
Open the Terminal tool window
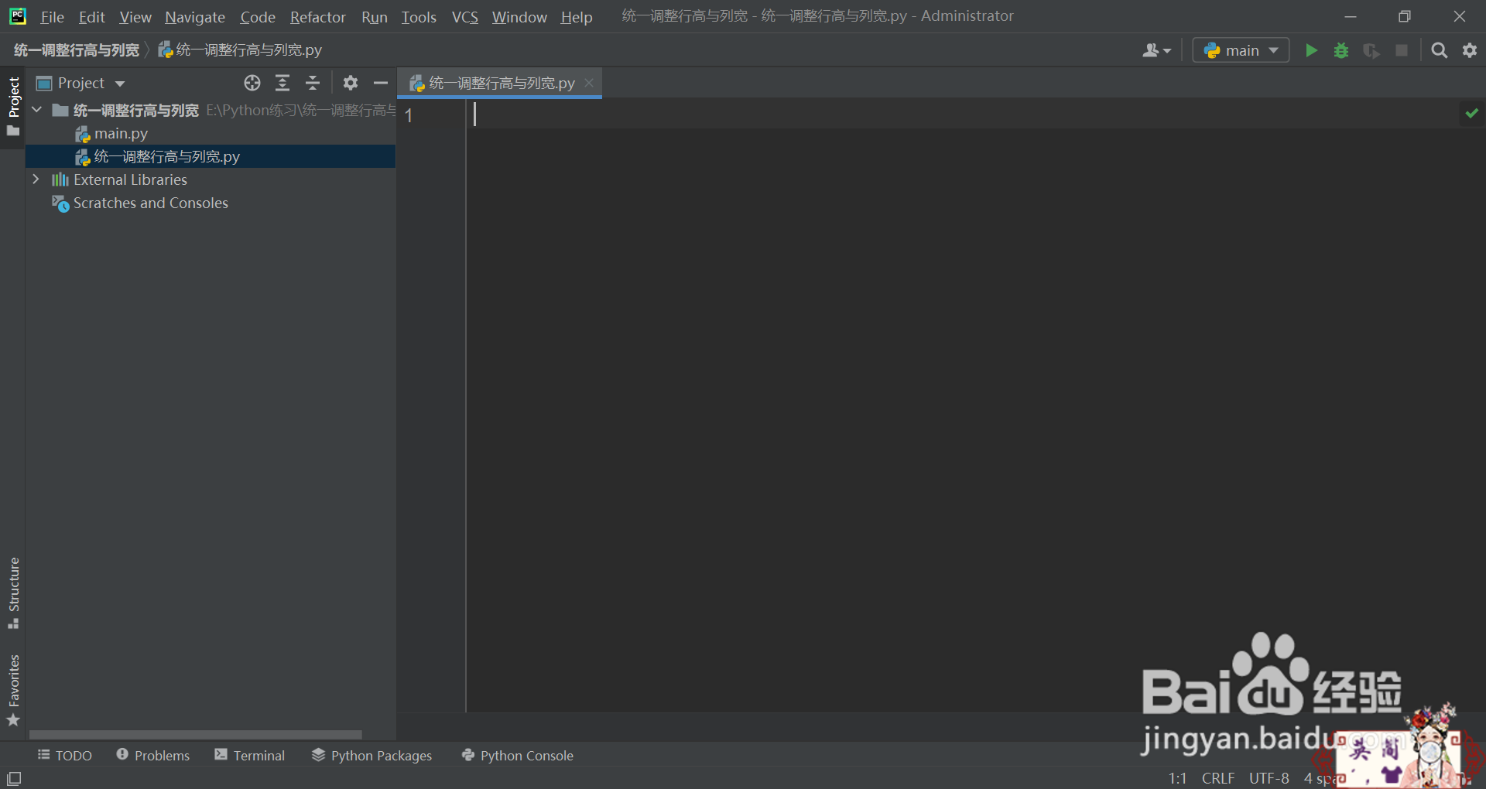(x=250, y=755)
